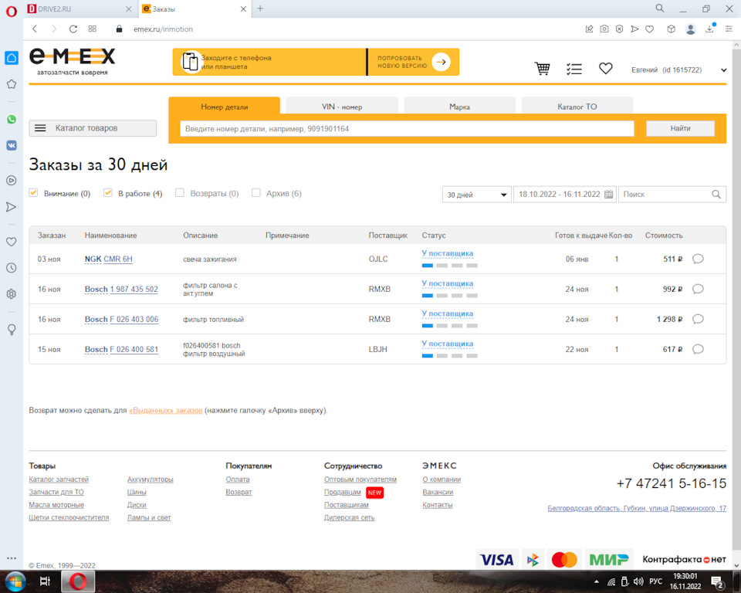The width and height of the screenshot is (741, 593).
Task: Open Opera sidebar settings gear
Action: pyautogui.click(x=12, y=294)
